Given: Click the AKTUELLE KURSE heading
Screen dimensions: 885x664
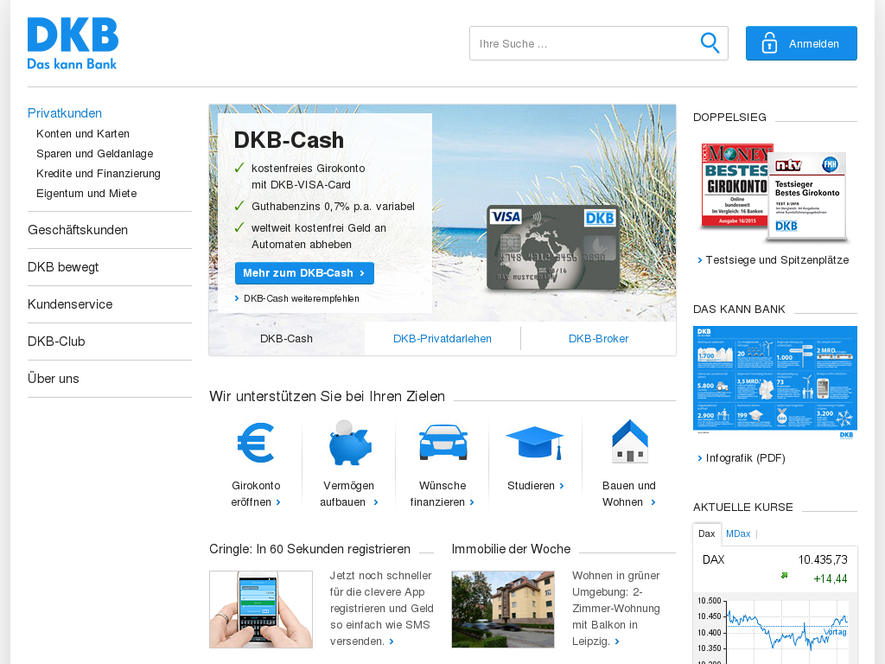Looking at the screenshot, I should (742, 508).
